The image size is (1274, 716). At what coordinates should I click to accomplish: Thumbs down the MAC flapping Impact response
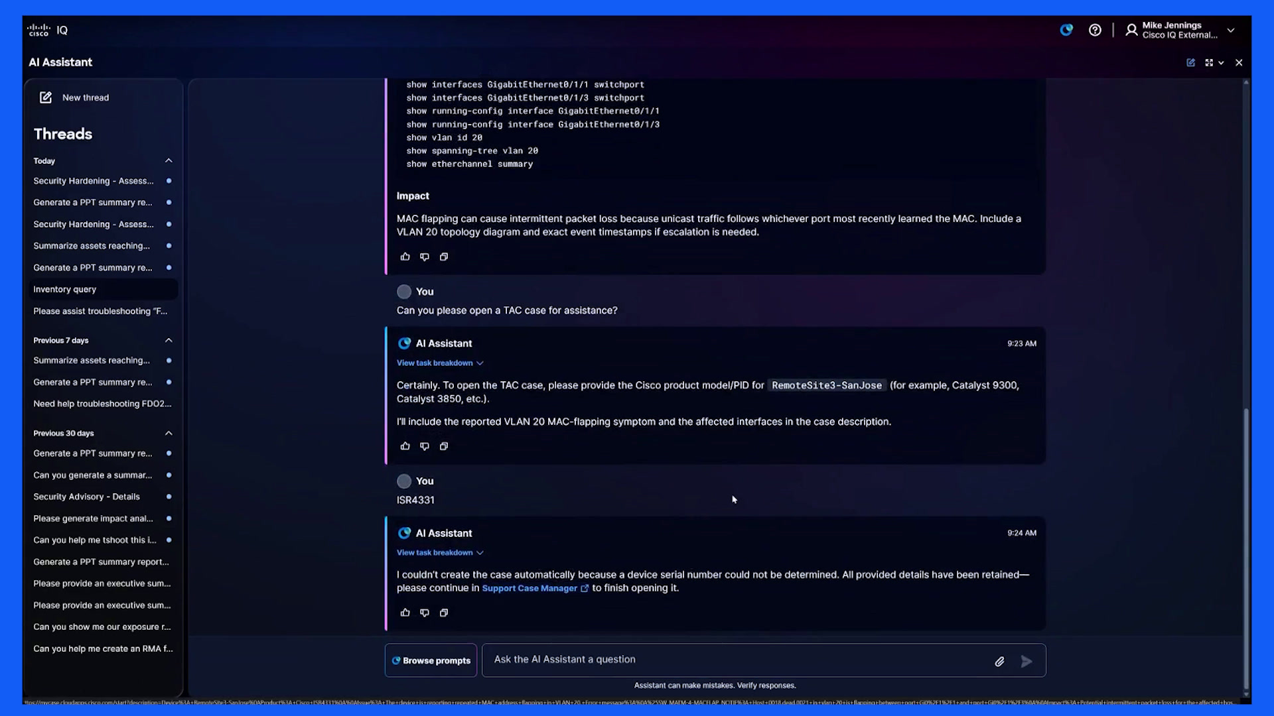click(x=425, y=257)
